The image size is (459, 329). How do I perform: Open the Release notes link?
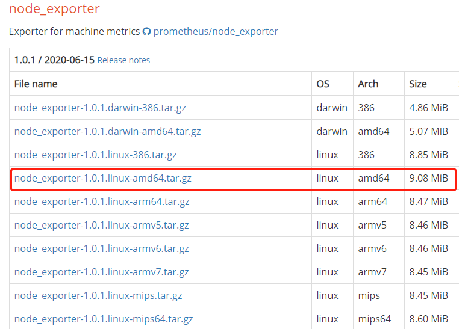(123, 60)
